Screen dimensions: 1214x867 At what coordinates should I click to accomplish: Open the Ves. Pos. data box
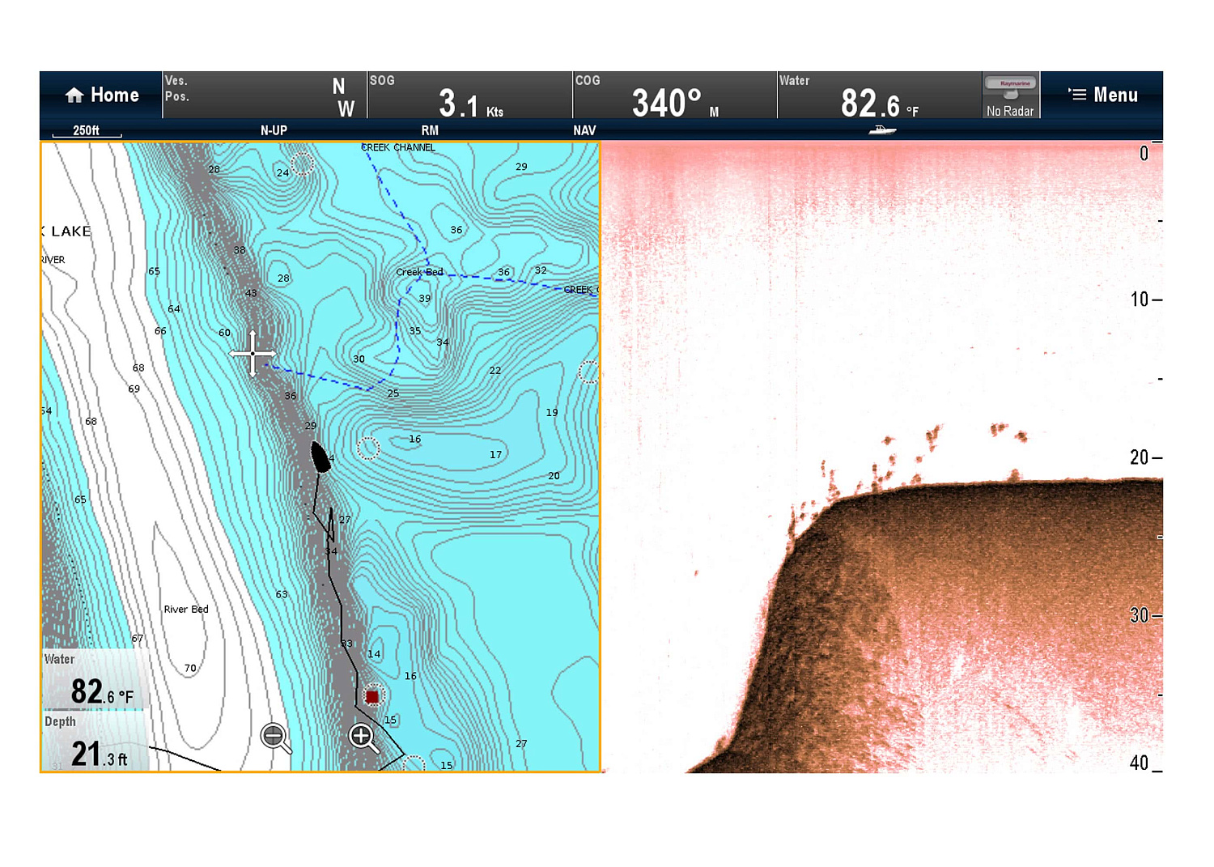click(x=263, y=95)
